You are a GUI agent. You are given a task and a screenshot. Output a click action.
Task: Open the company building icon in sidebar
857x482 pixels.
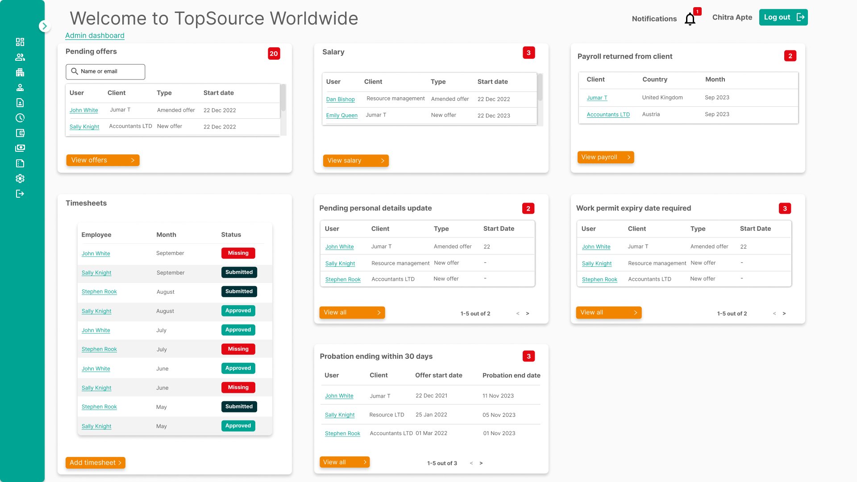(x=20, y=72)
